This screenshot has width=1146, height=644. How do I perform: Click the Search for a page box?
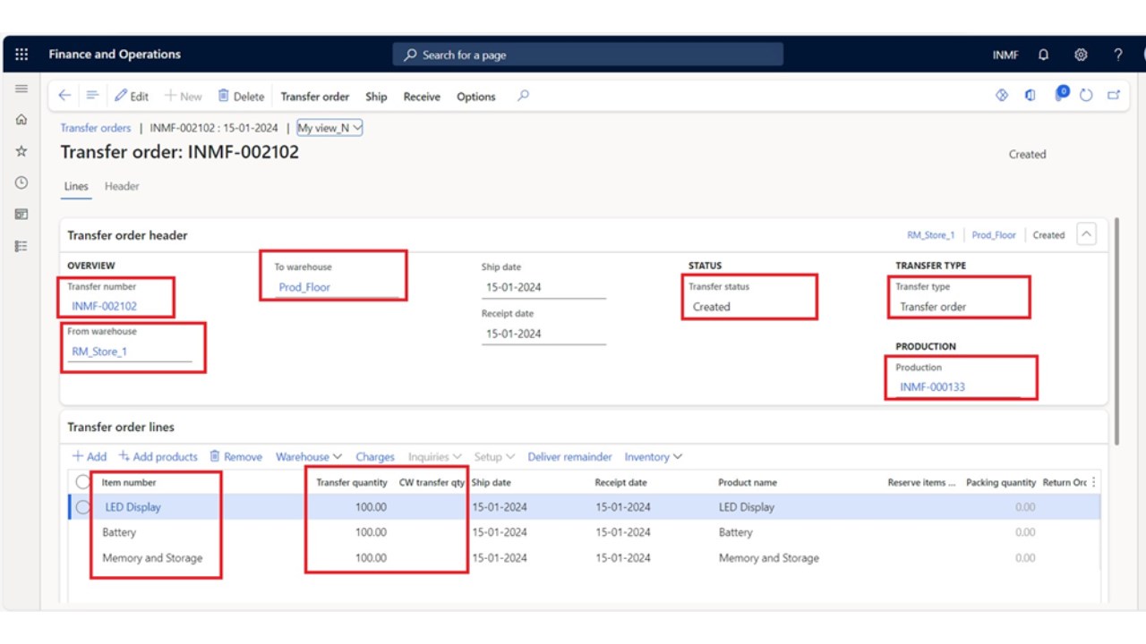click(x=587, y=55)
